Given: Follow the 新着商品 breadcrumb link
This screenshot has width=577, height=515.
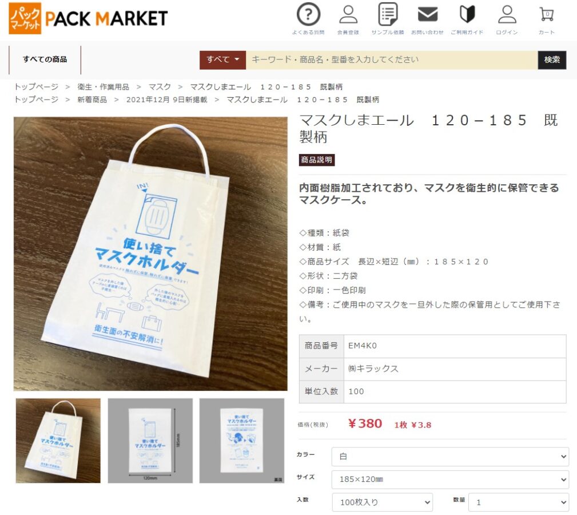Looking at the screenshot, I should point(92,100).
